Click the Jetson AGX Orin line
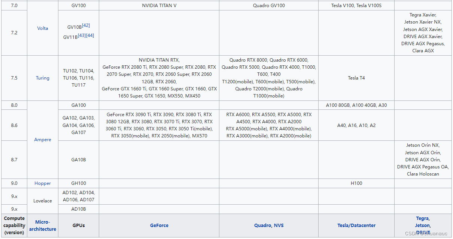The image size is (453, 239). click(423, 152)
